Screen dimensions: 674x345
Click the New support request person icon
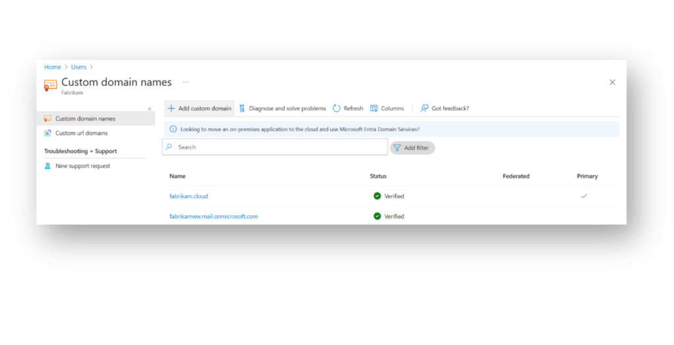click(x=47, y=166)
